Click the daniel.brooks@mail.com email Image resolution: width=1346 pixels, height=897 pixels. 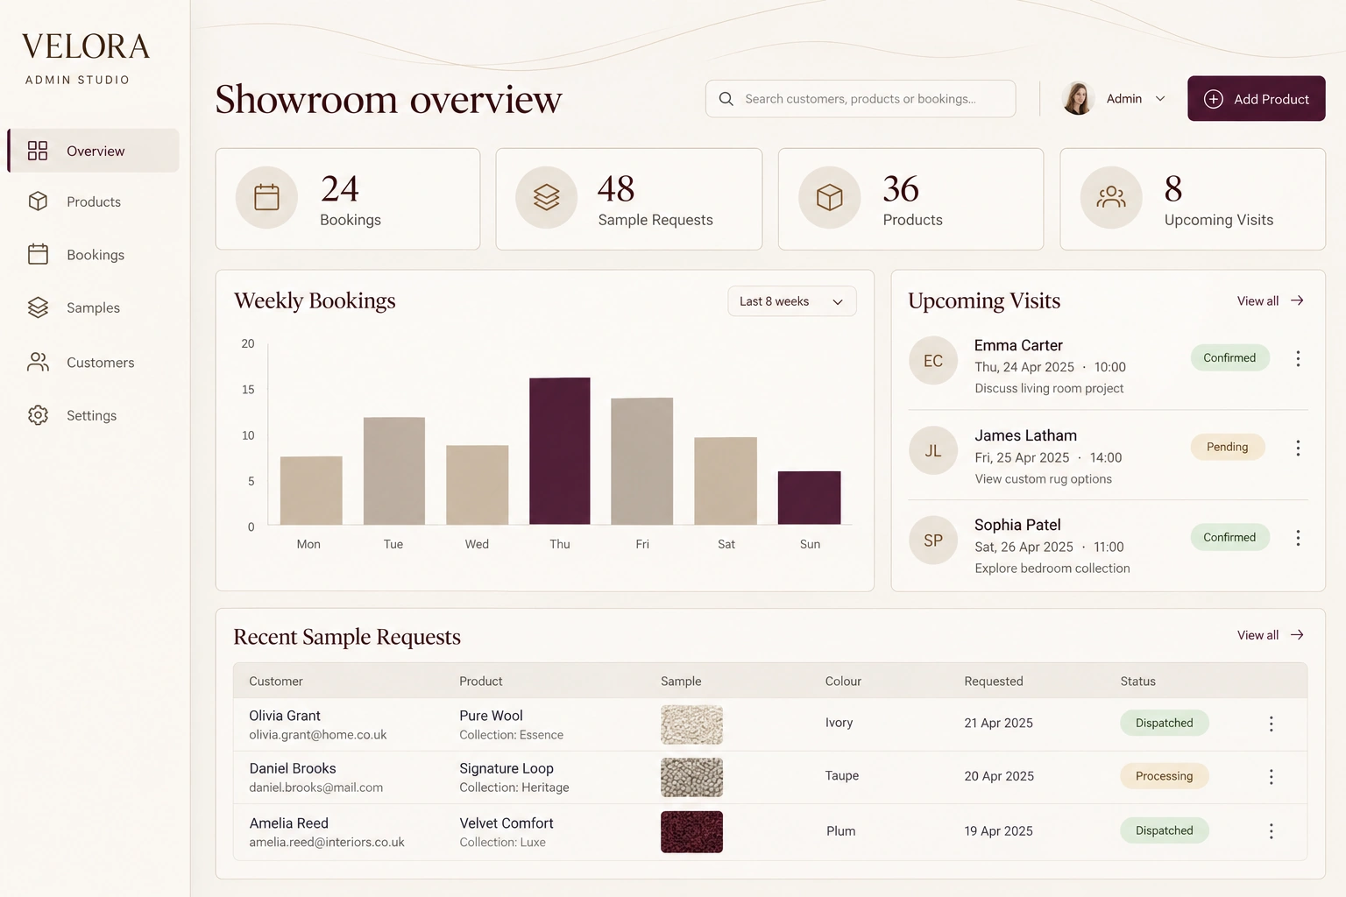[316, 788]
